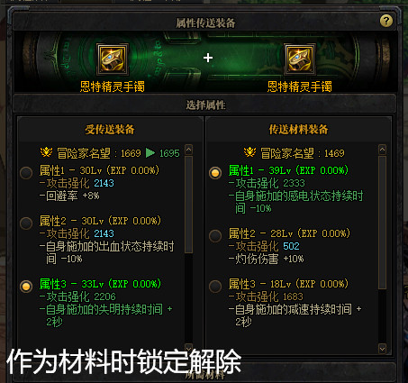Click the right panel scroll up arrow

(382, 150)
